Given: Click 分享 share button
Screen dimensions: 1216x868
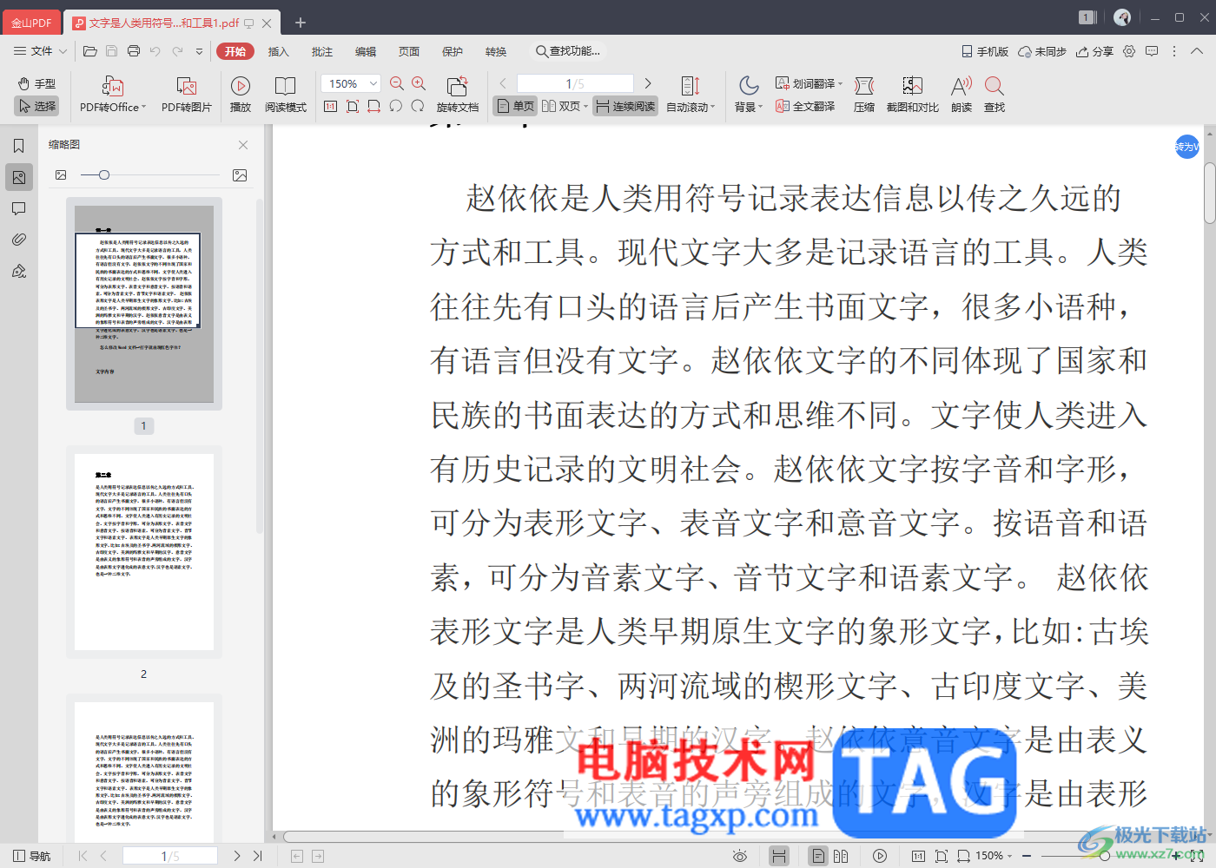Looking at the screenshot, I should coord(1094,51).
